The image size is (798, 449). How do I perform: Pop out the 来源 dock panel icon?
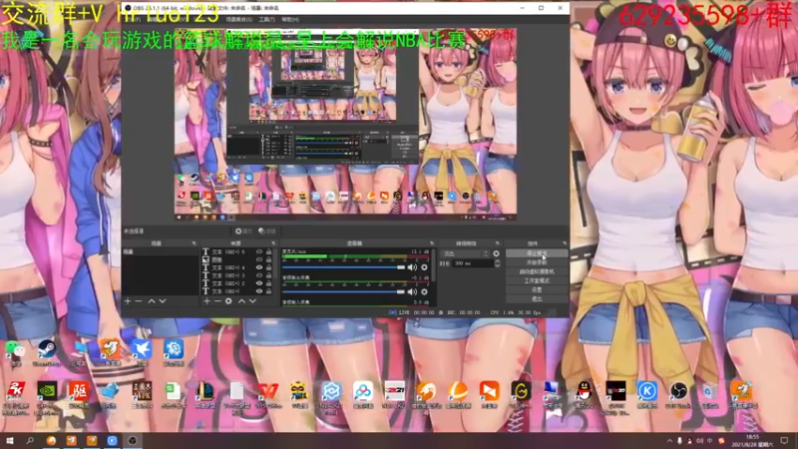273,243
